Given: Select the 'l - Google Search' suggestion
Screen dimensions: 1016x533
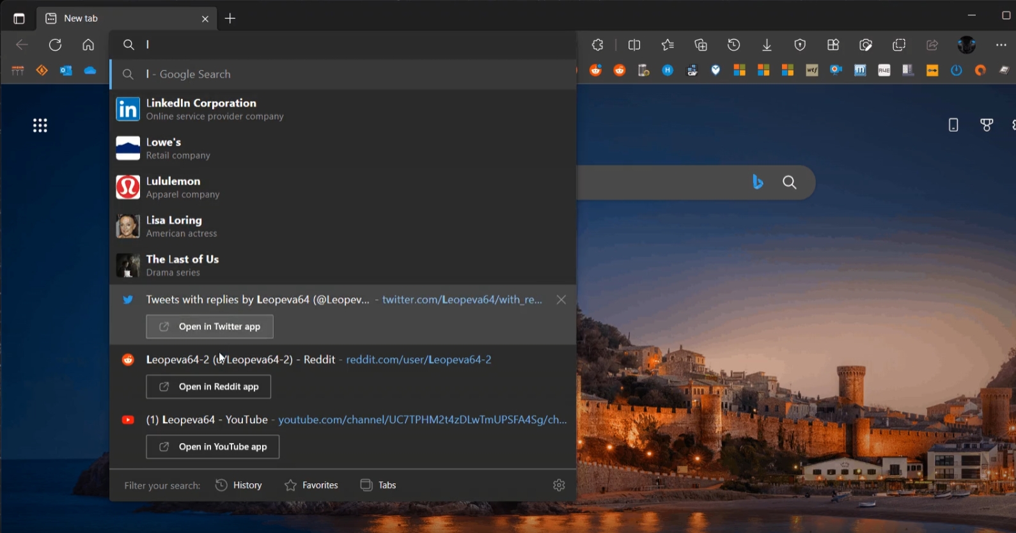Looking at the screenshot, I should pos(343,74).
